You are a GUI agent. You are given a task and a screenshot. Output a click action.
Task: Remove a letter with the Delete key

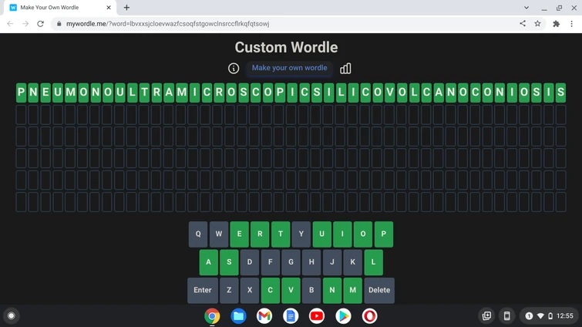coord(379,290)
